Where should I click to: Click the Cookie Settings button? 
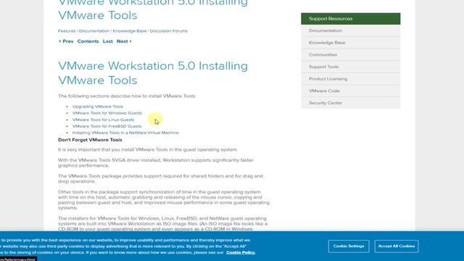pos(349,246)
